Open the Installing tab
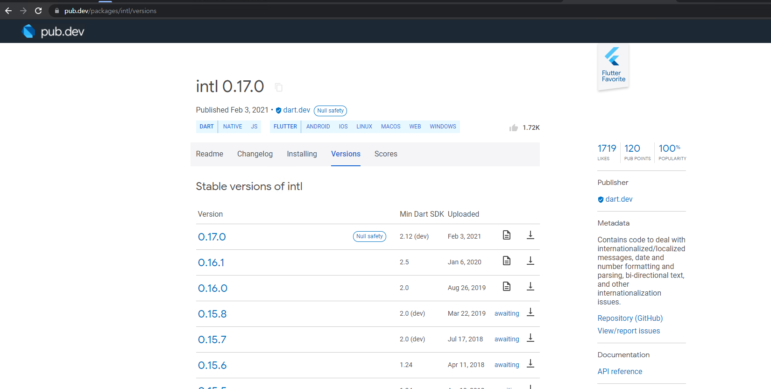Image resolution: width=771 pixels, height=389 pixels. 302,154
